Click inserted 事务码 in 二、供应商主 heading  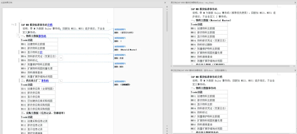point(45,81)
